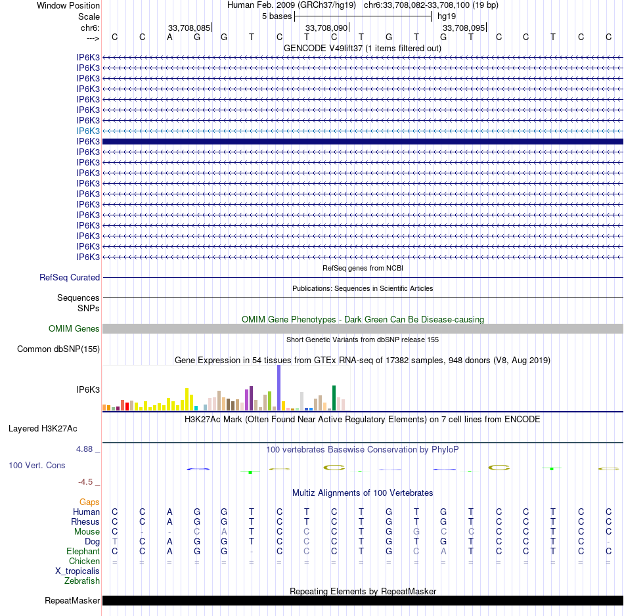The height and width of the screenshot is (616, 624).
Task: Click the Dog species row label
Action: click(x=93, y=542)
